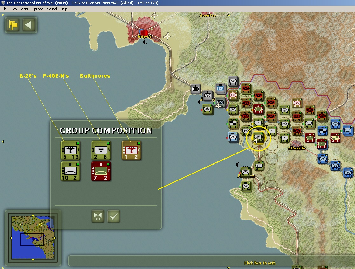Select the highlighted air unit in yellow hex
The image size is (355, 269).
(x=258, y=137)
